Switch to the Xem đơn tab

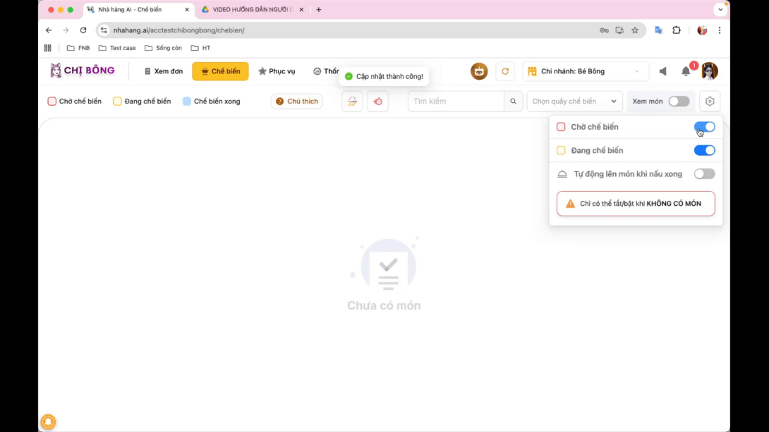click(x=163, y=71)
